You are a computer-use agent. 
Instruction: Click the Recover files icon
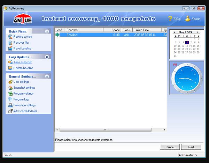tap(10, 43)
